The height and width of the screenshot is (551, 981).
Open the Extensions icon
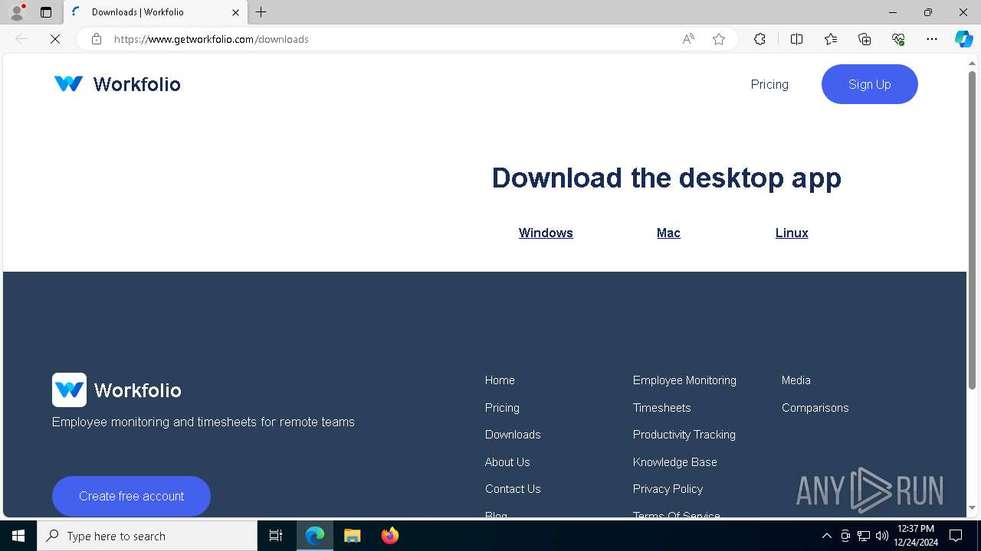pos(760,39)
